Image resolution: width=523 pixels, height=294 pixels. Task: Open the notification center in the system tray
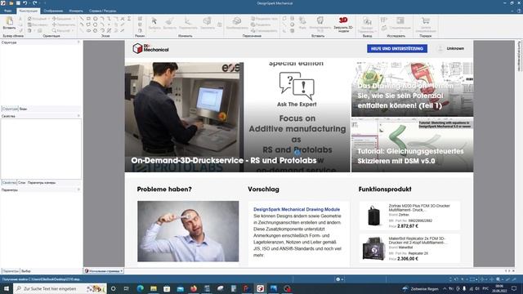[x=514, y=288]
